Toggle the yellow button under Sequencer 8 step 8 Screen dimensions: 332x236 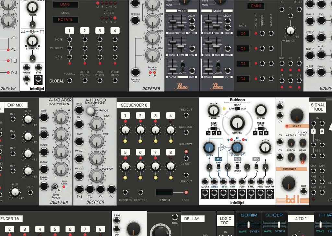(x=171, y=178)
